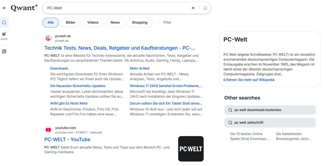Screen dimensions: 327x166
Task: Click the Qwant logo
Action: [24, 8]
